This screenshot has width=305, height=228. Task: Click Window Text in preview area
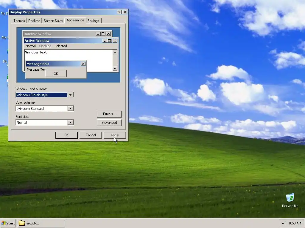(x=36, y=52)
